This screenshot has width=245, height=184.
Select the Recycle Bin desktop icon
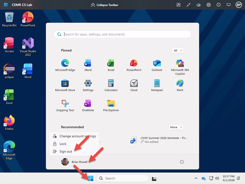coord(9,19)
